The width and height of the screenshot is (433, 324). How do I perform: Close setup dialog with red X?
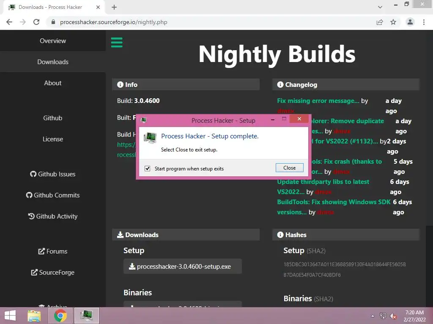(299, 119)
